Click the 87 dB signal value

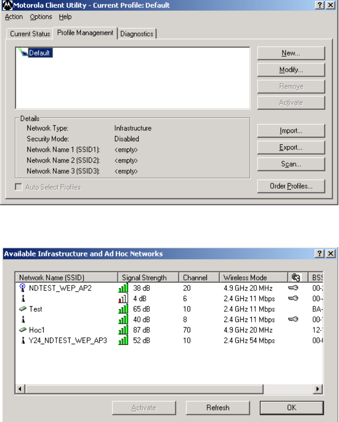point(141,330)
